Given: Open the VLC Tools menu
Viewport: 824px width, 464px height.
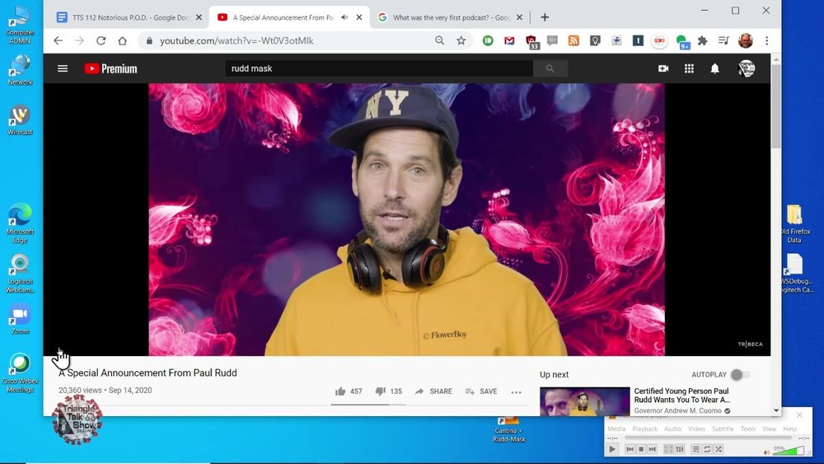Looking at the screenshot, I should tap(748, 429).
